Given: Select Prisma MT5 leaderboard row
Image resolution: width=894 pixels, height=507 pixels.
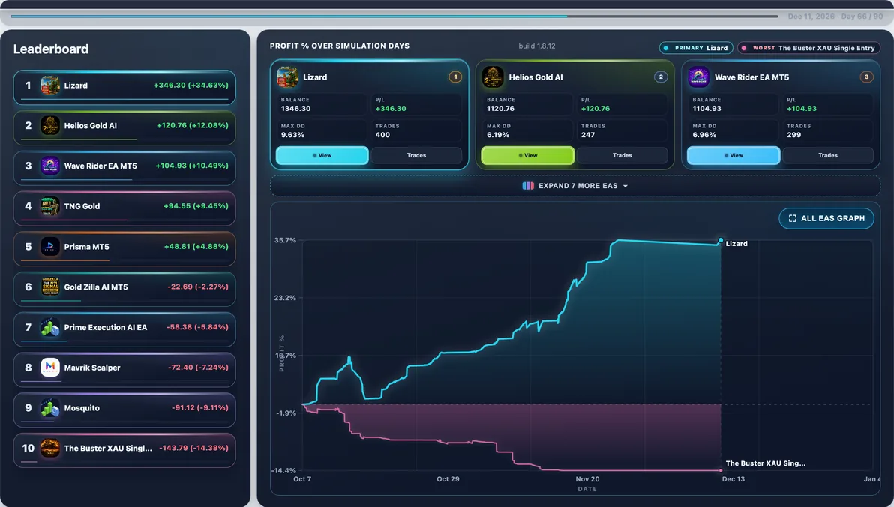Looking at the screenshot, I should 124,249.
